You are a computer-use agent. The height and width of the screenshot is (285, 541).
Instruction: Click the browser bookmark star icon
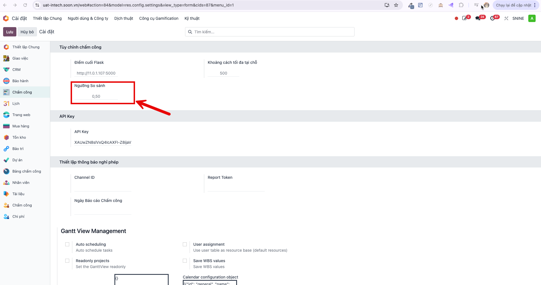396,5
